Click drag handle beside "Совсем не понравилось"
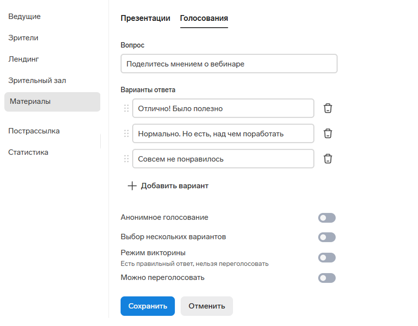This screenshot has width=418, height=326. click(x=126, y=159)
